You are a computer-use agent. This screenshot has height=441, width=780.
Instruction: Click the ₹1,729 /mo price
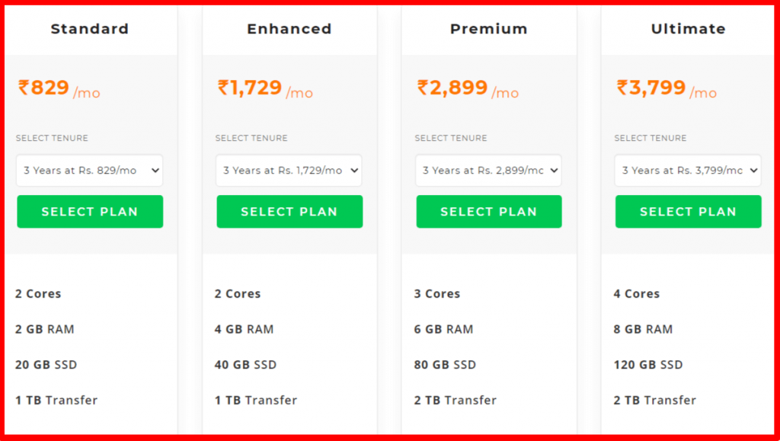(x=265, y=88)
